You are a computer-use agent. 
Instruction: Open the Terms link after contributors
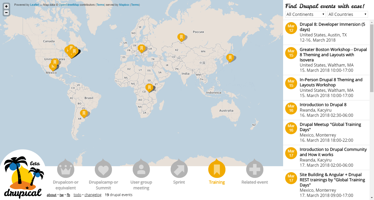[x=100, y=5]
